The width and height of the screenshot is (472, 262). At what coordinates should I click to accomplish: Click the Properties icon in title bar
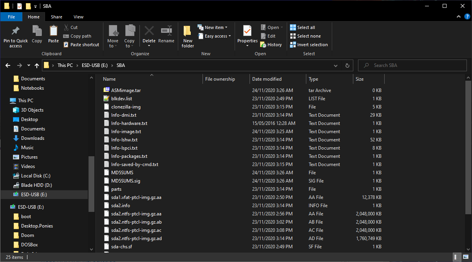20,6
